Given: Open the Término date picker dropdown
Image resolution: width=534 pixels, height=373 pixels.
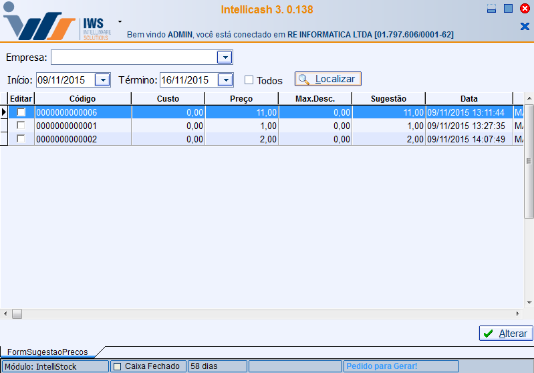Looking at the screenshot, I should point(225,80).
